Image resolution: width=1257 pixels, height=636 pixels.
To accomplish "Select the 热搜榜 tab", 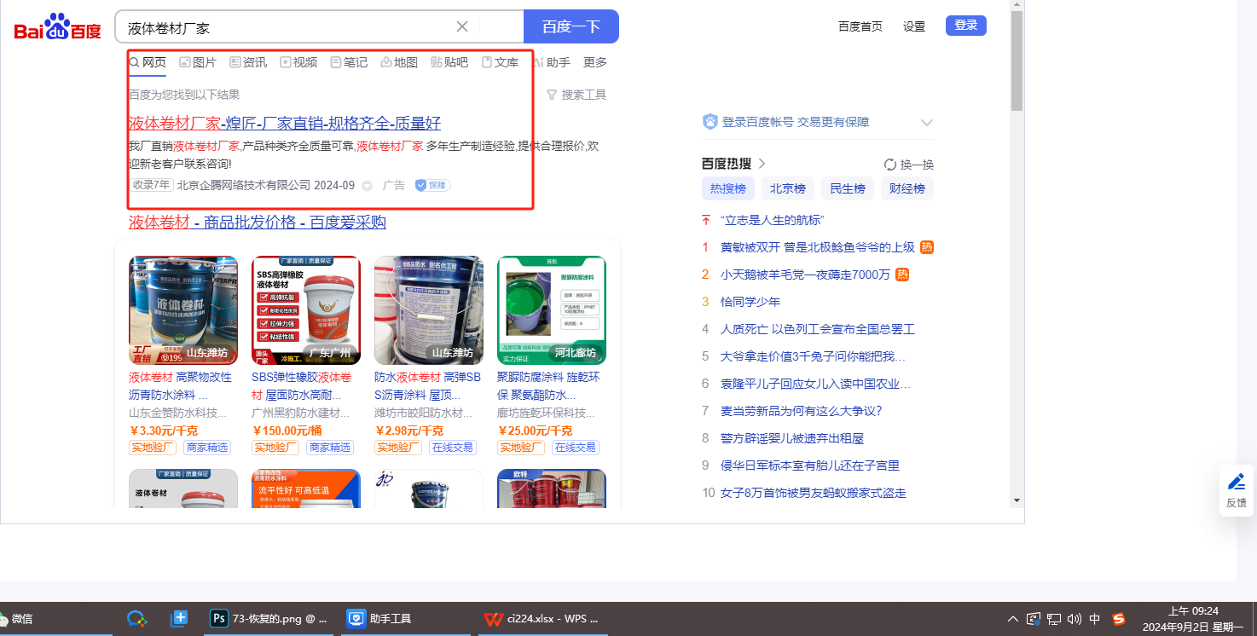I will coord(728,188).
